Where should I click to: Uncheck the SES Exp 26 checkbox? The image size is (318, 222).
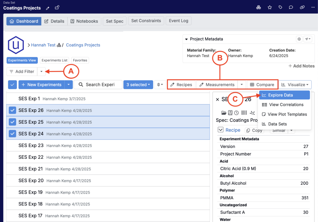coord(12,110)
